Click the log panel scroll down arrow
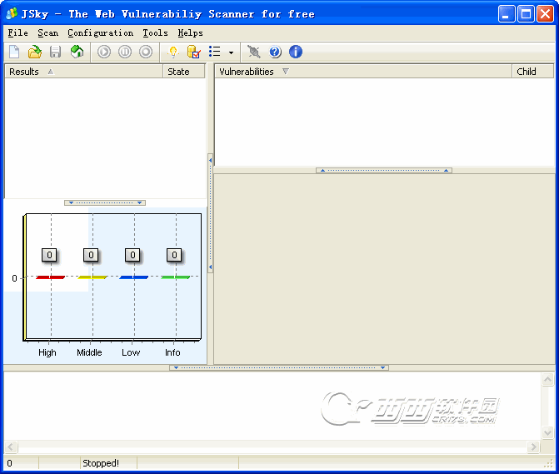 (x=547, y=432)
